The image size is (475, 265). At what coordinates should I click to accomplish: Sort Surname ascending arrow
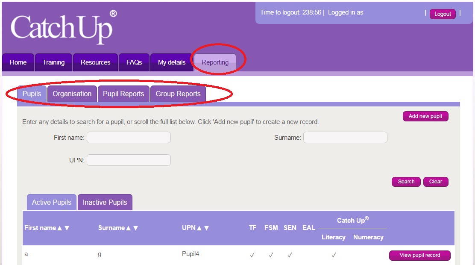pyautogui.click(x=129, y=228)
